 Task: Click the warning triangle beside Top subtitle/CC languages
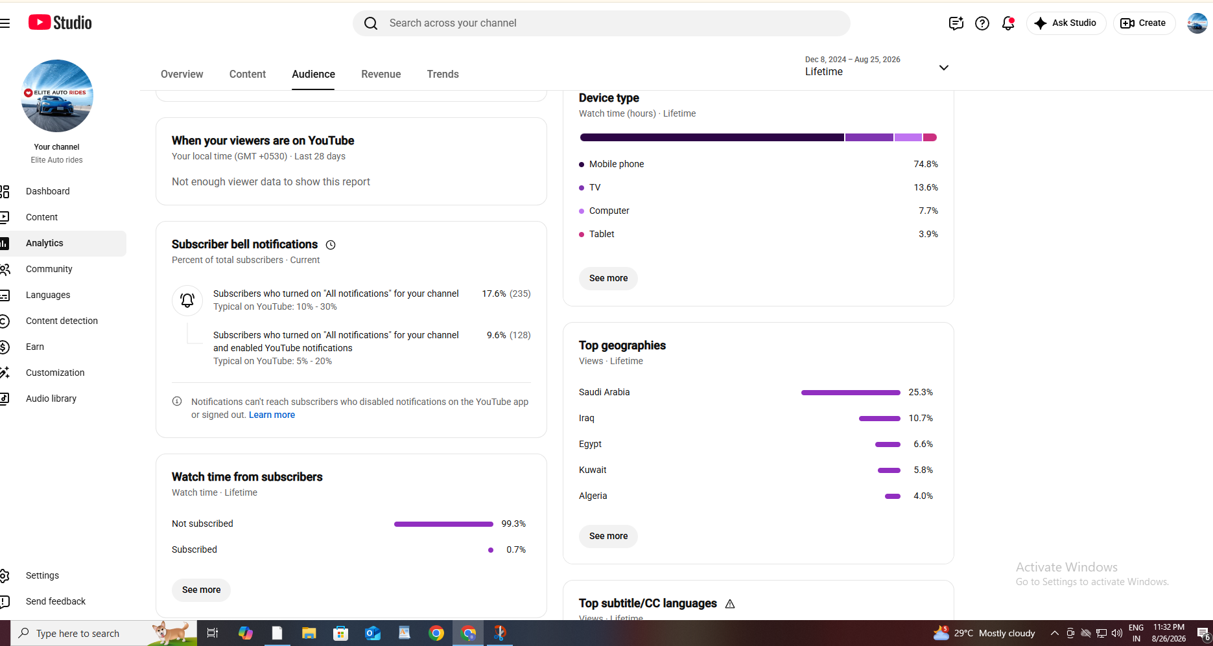[730, 604]
